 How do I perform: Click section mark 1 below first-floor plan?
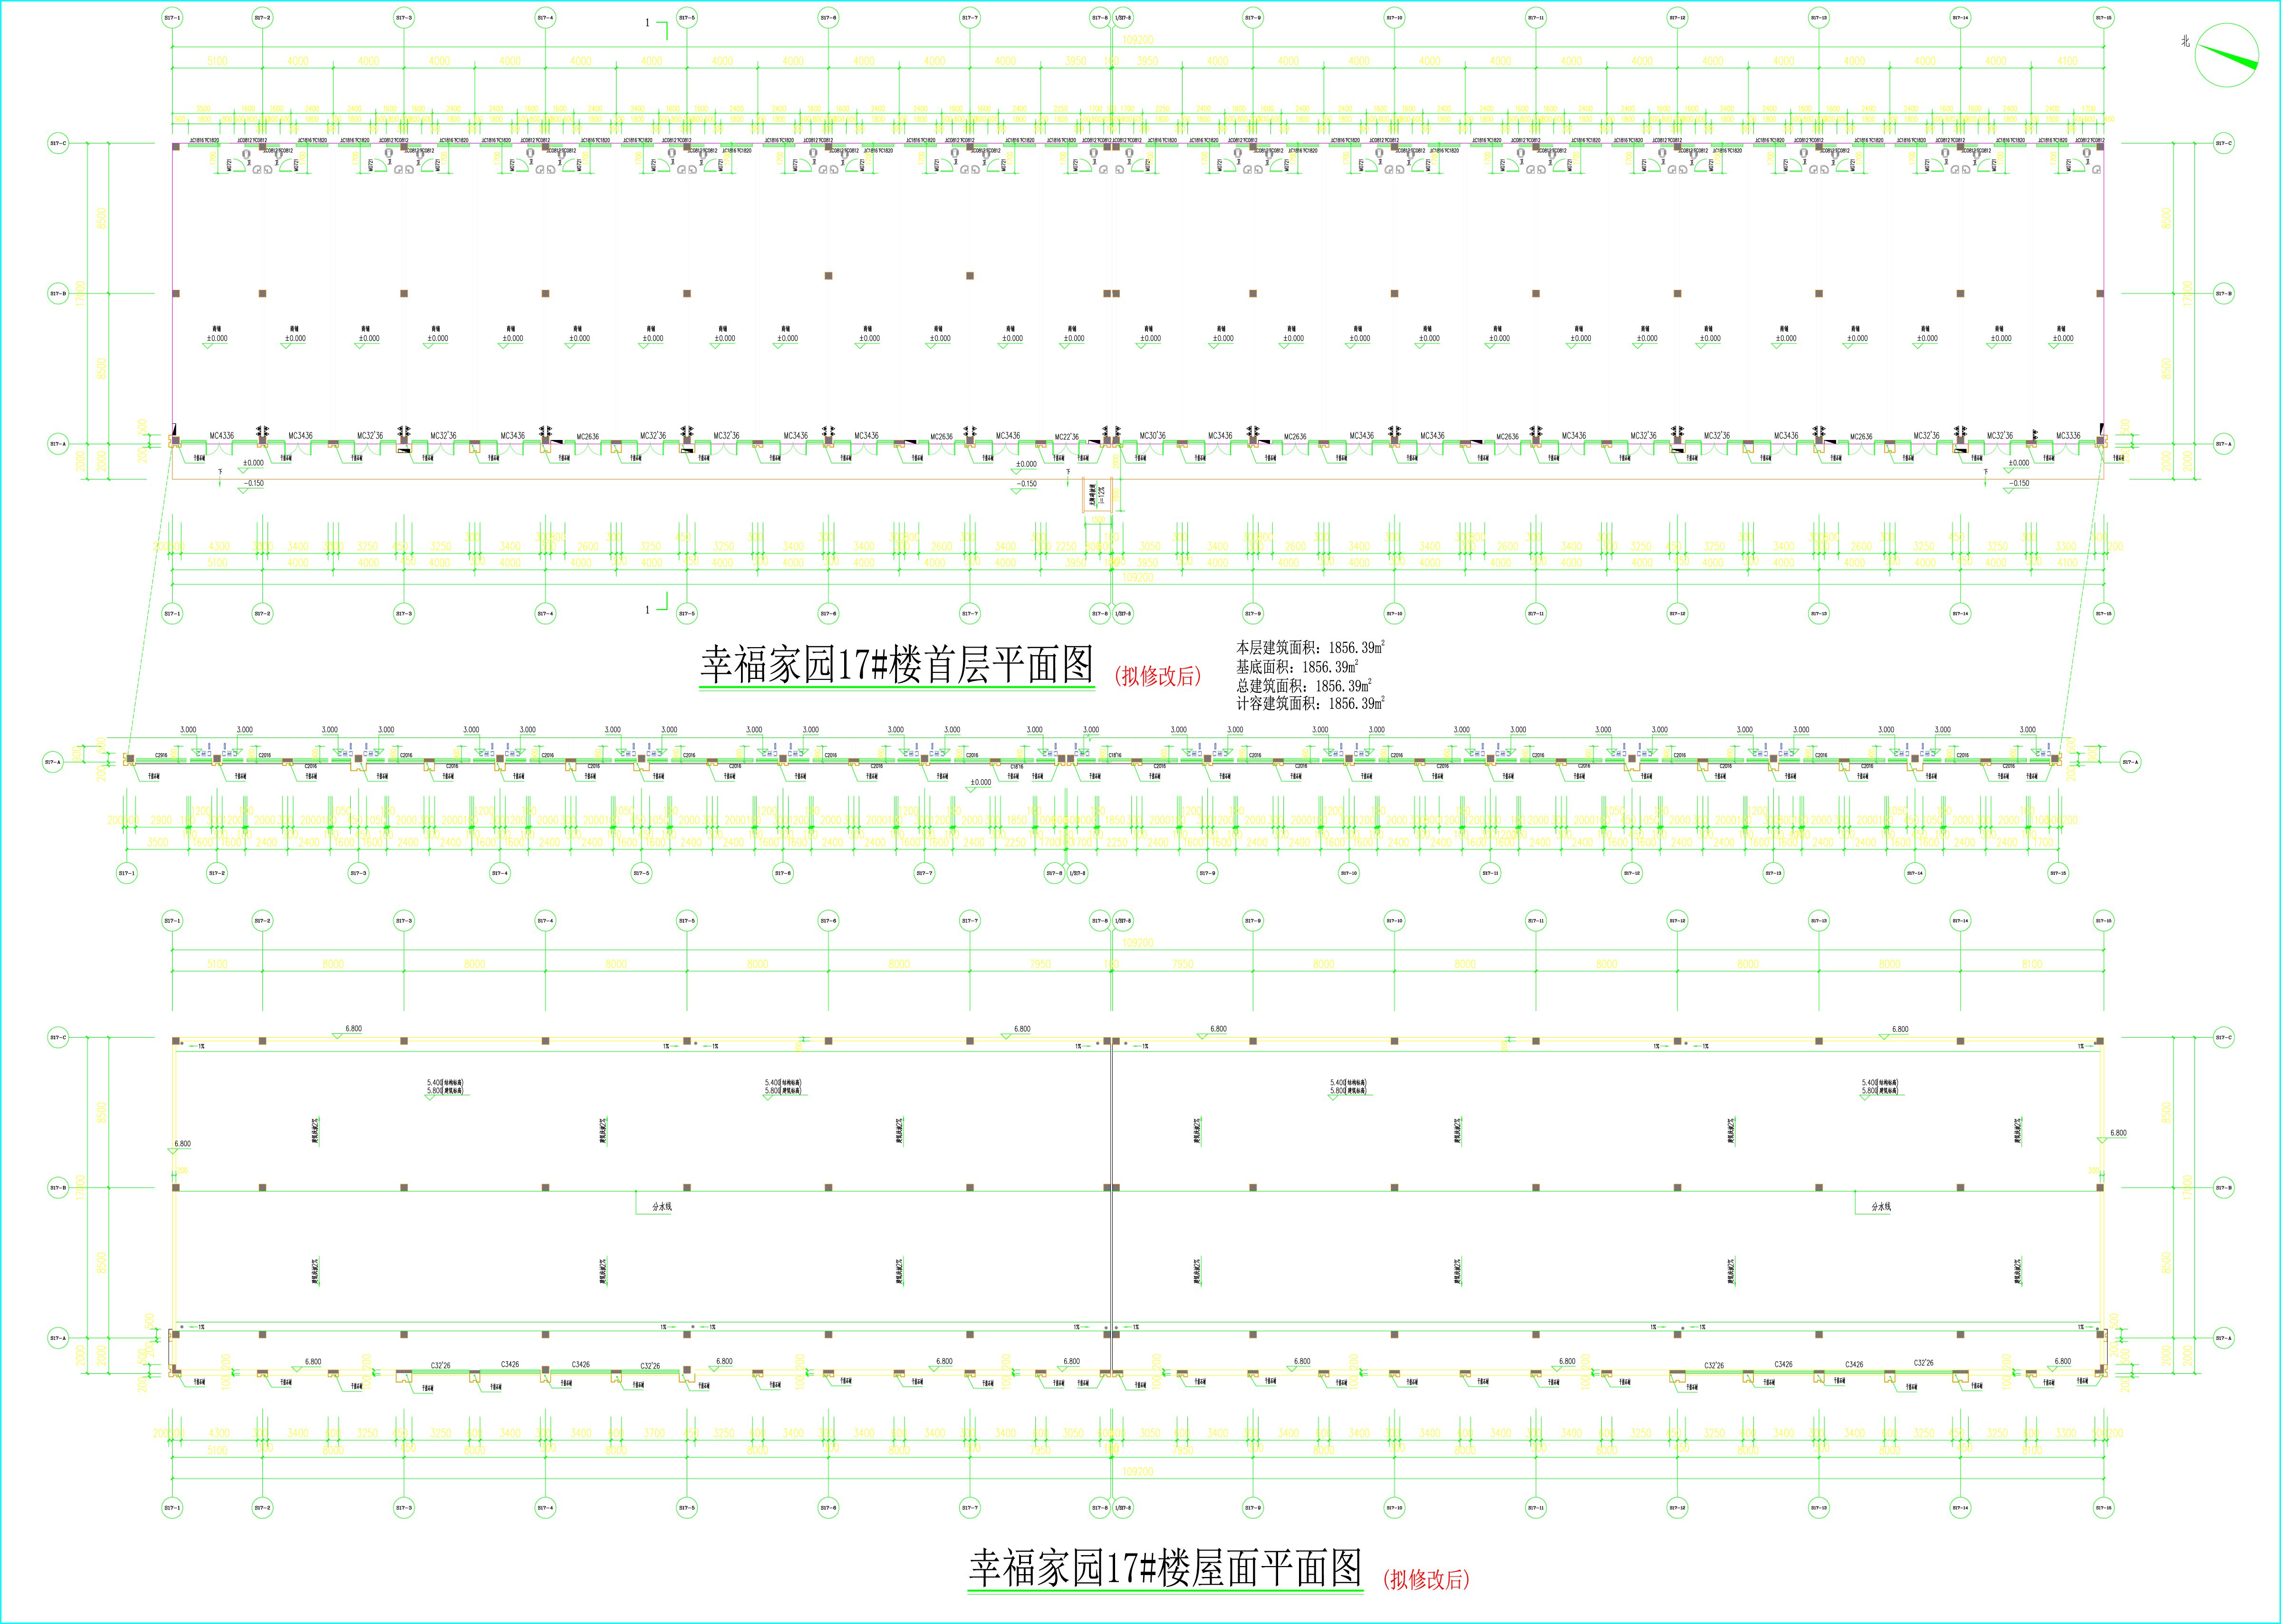(x=648, y=609)
